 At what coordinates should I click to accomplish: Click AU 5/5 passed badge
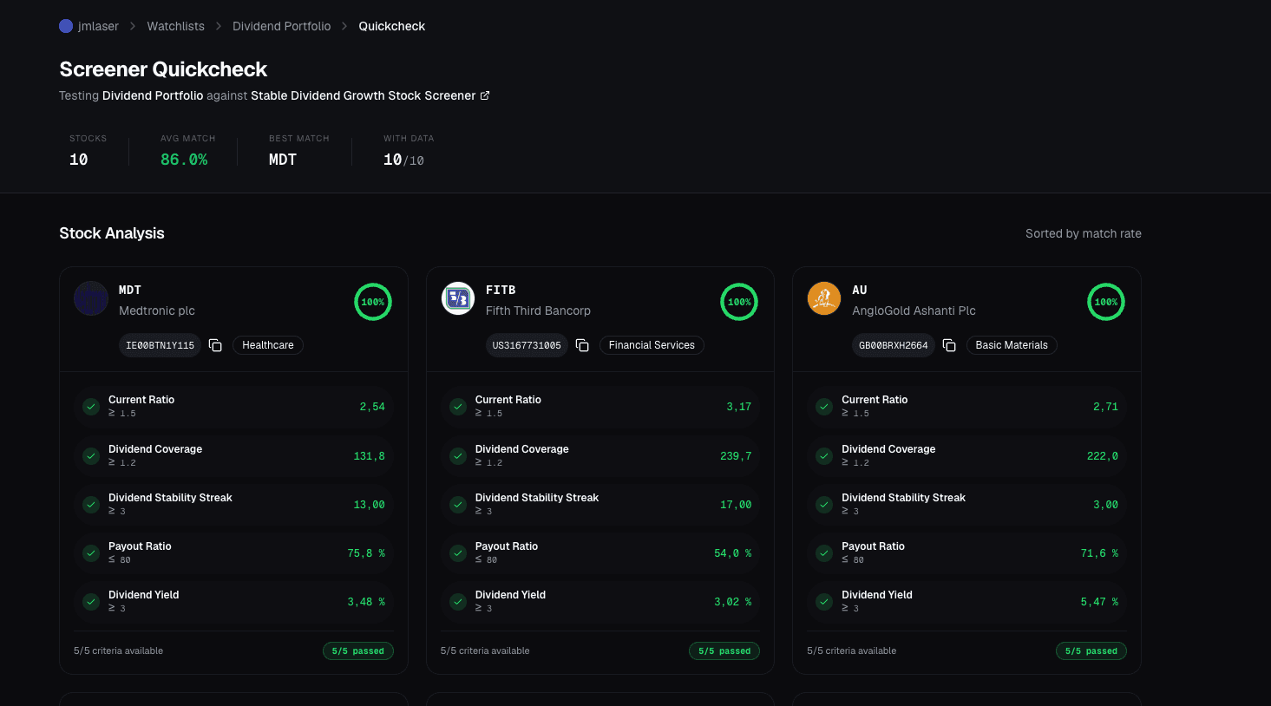click(x=1091, y=651)
